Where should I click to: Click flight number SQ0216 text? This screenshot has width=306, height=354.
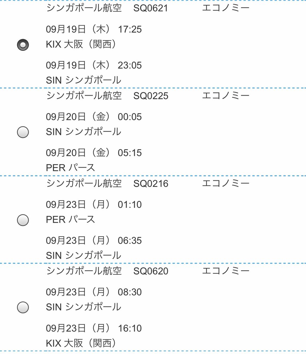pyautogui.click(x=151, y=183)
